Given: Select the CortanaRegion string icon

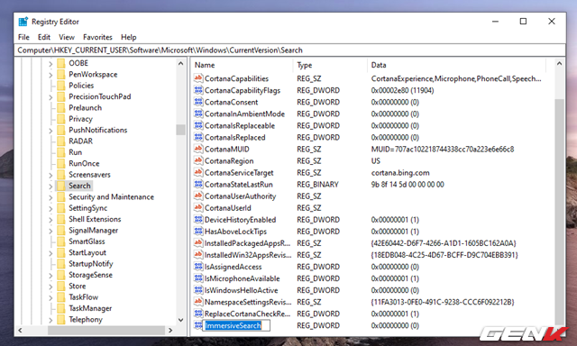Looking at the screenshot, I should tap(198, 160).
